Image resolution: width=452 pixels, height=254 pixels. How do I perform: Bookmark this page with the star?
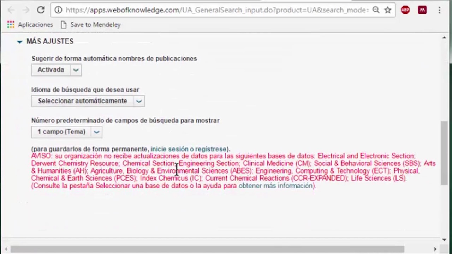(388, 10)
